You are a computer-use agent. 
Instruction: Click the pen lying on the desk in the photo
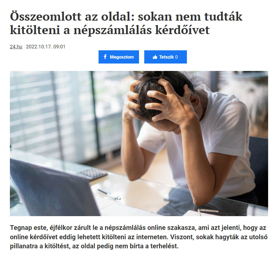(x=109, y=194)
